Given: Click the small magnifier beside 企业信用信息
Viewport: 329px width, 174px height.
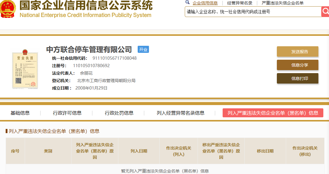Looking at the screenshot, I should 187,2.
